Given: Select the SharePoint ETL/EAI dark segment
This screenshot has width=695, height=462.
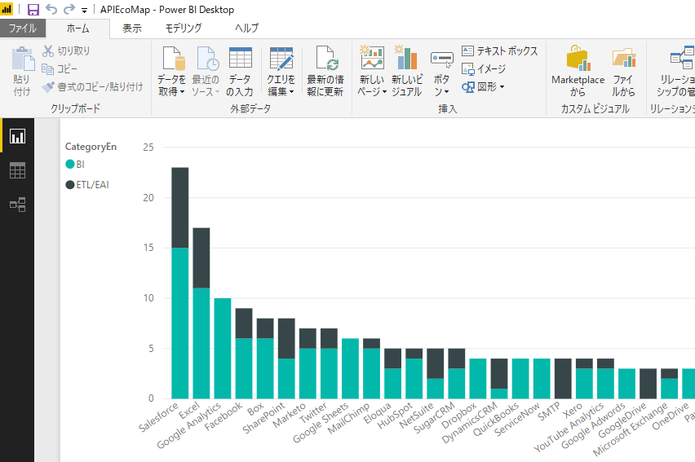Looking at the screenshot, I should (286, 338).
